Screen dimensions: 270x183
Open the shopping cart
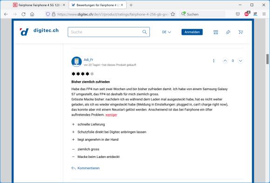click(x=241, y=32)
